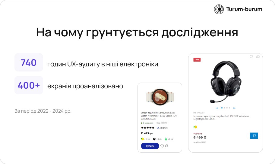
Task: Click the five-star rating on the watch
Action: point(147,128)
